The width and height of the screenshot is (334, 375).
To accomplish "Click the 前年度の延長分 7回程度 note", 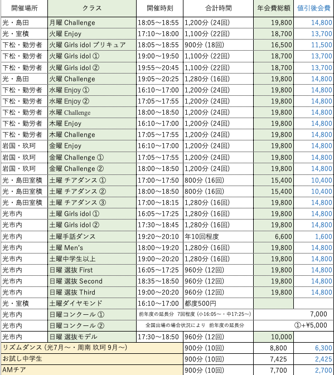I will click(195, 314).
